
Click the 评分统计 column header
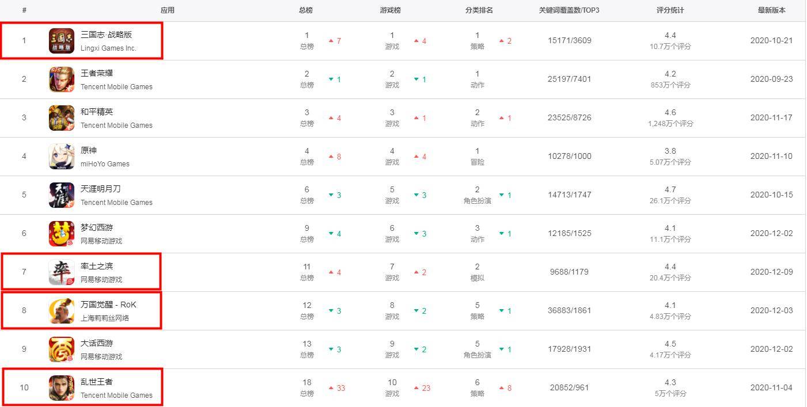[x=670, y=10]
